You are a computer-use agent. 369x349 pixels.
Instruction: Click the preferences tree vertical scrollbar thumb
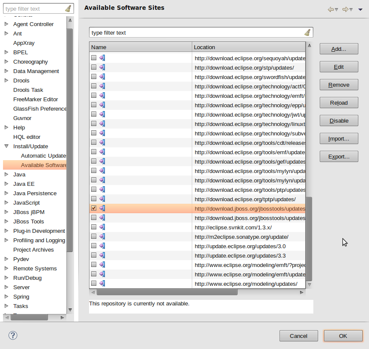pyautogui.click(x=70, y=140)
